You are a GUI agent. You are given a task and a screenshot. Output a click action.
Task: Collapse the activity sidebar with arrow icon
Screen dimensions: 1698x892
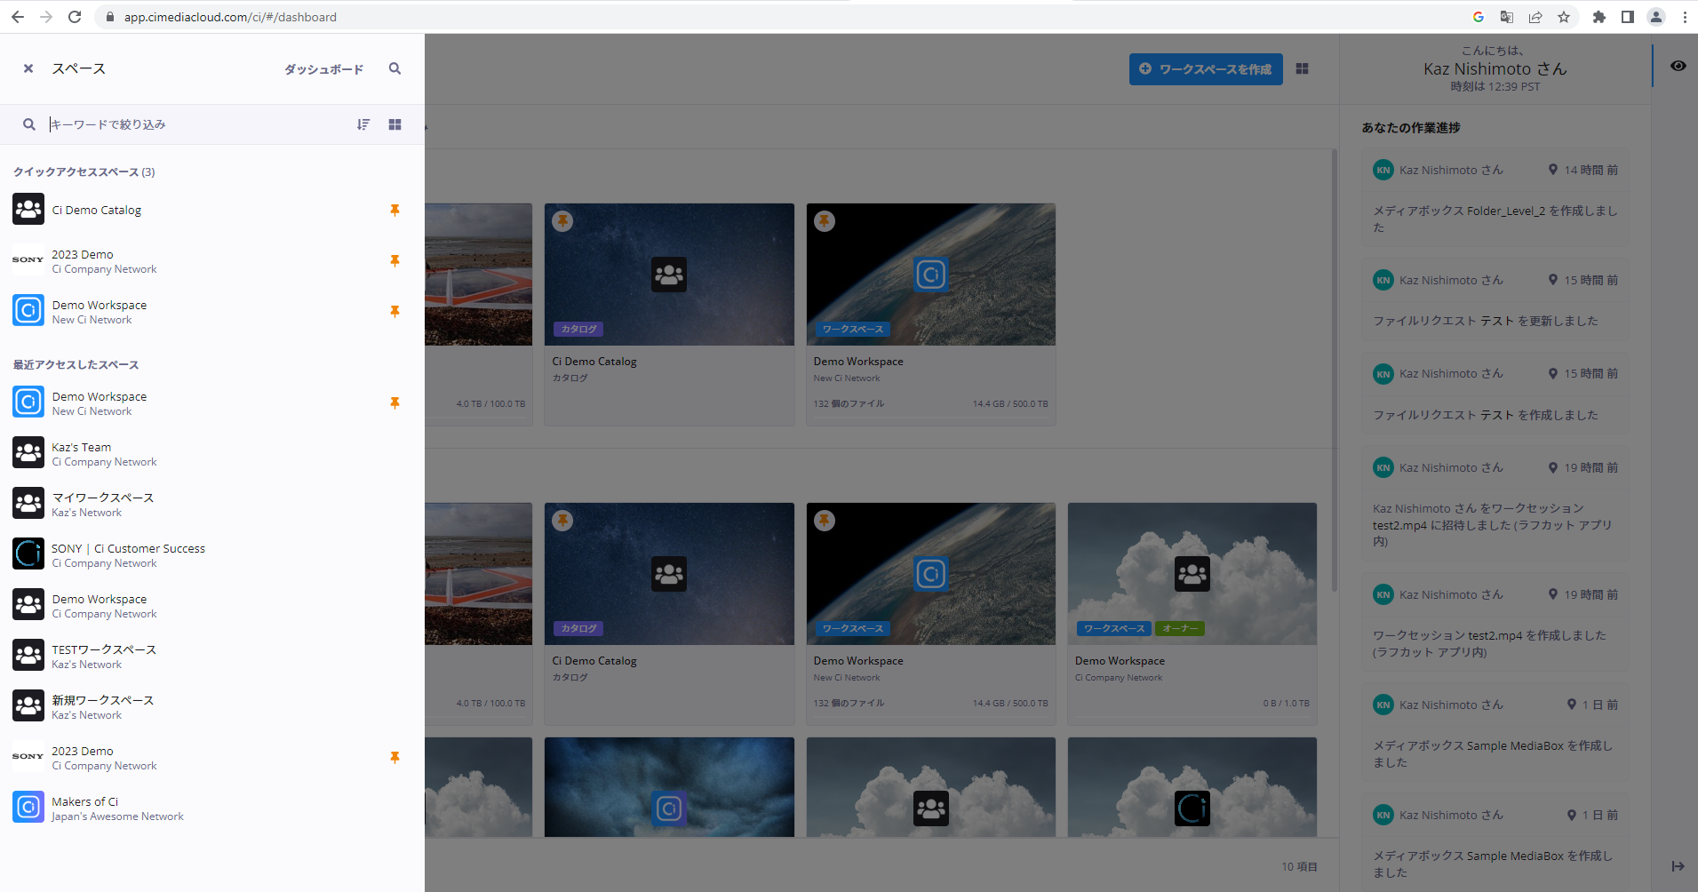[x=1678, y=866]
